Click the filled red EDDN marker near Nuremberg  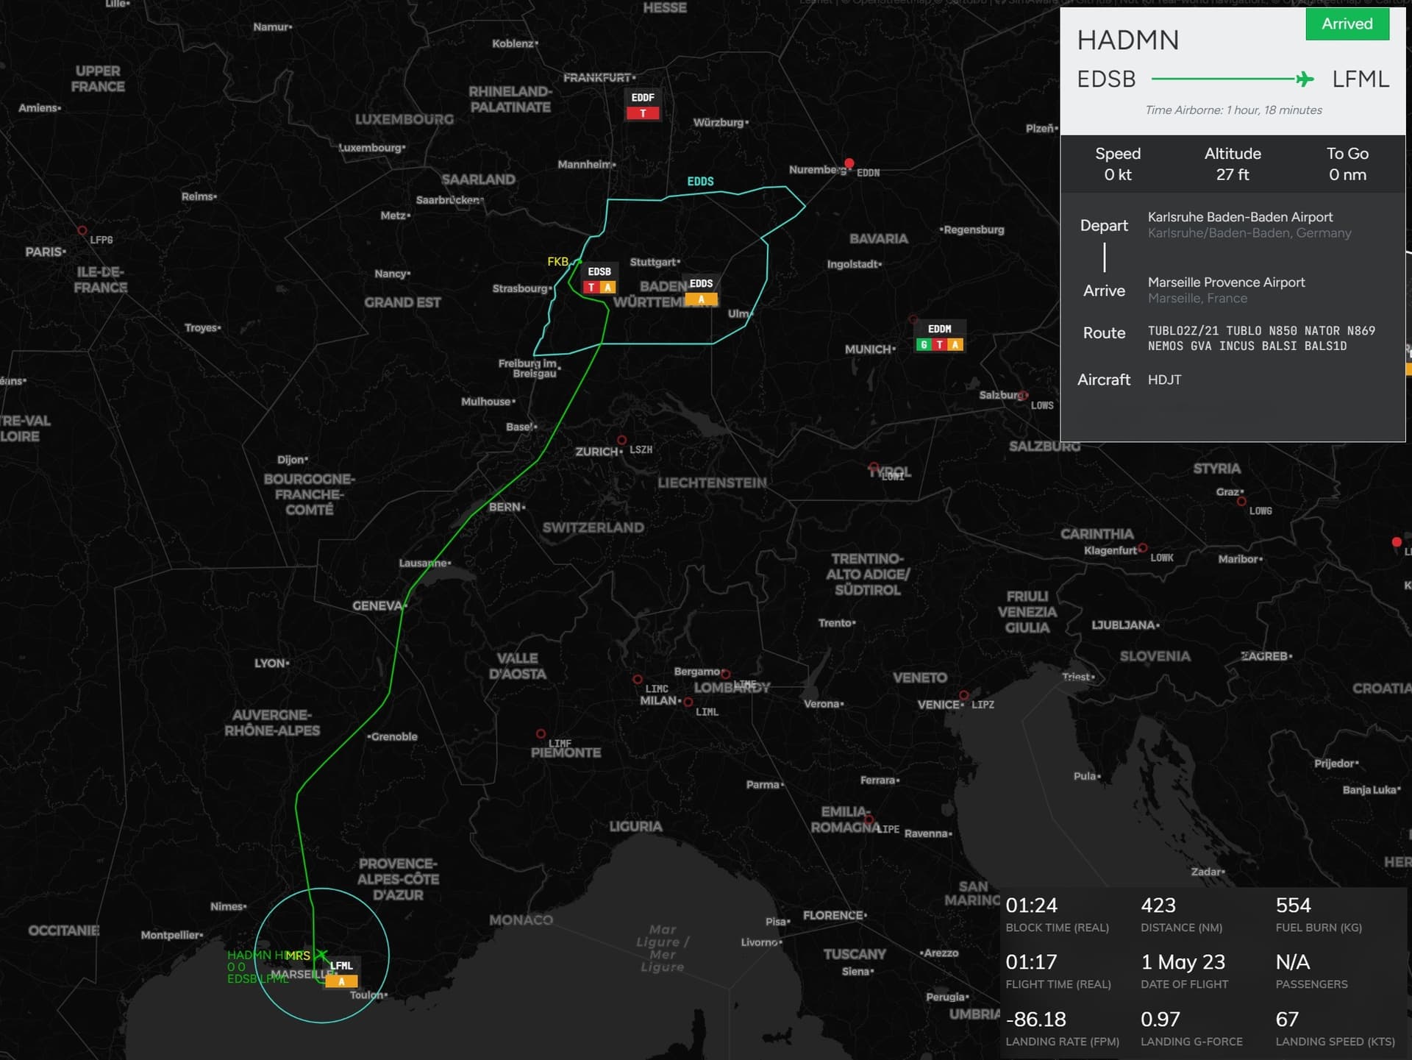(849, 163)
